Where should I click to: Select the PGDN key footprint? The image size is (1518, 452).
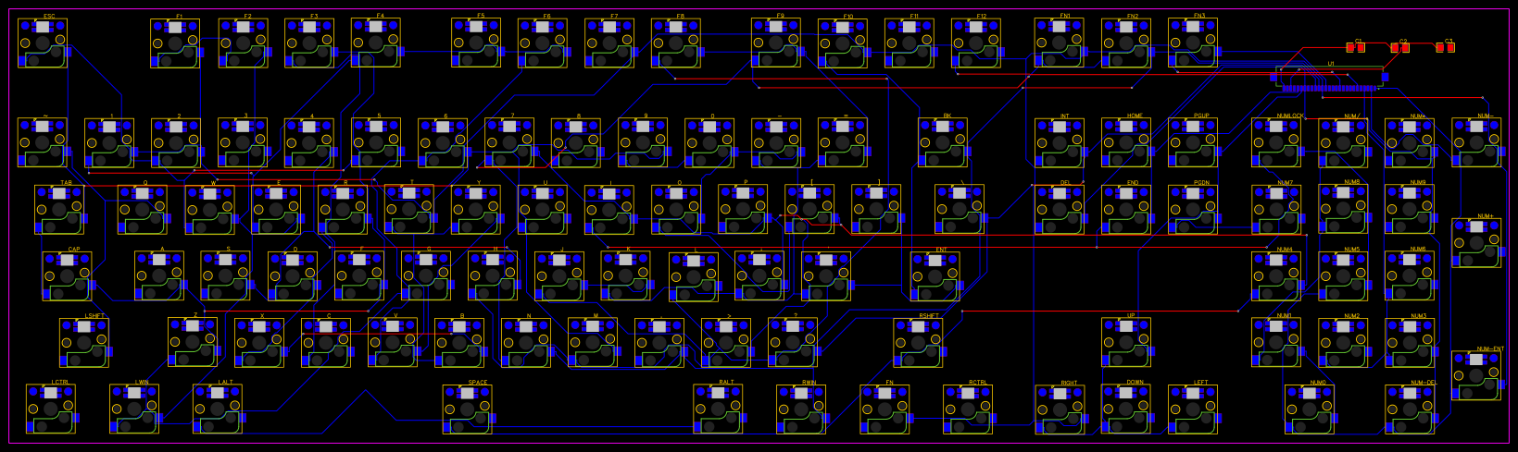pyautogui.click(x=1193, y=210)
